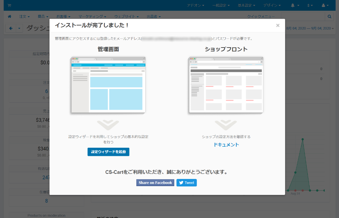
Task: Click the Tweet button
Action: click(186, 183)
